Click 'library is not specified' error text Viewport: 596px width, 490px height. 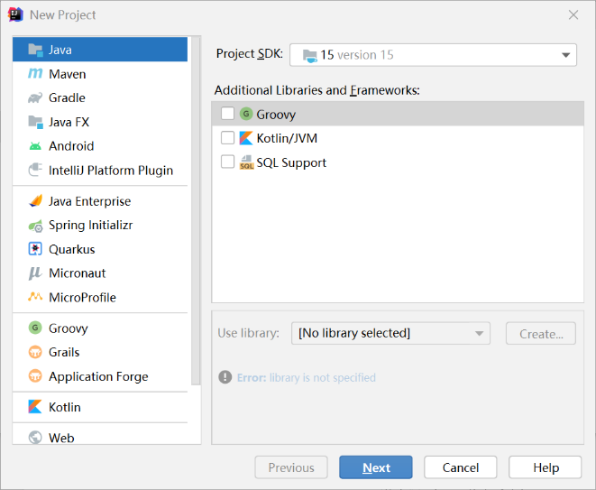coord(322,378)
